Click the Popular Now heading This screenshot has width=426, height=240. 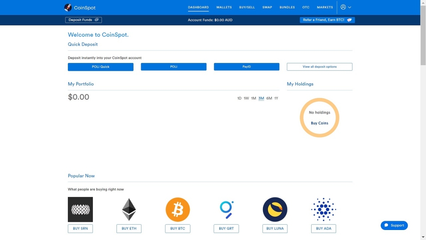(81, 176)
